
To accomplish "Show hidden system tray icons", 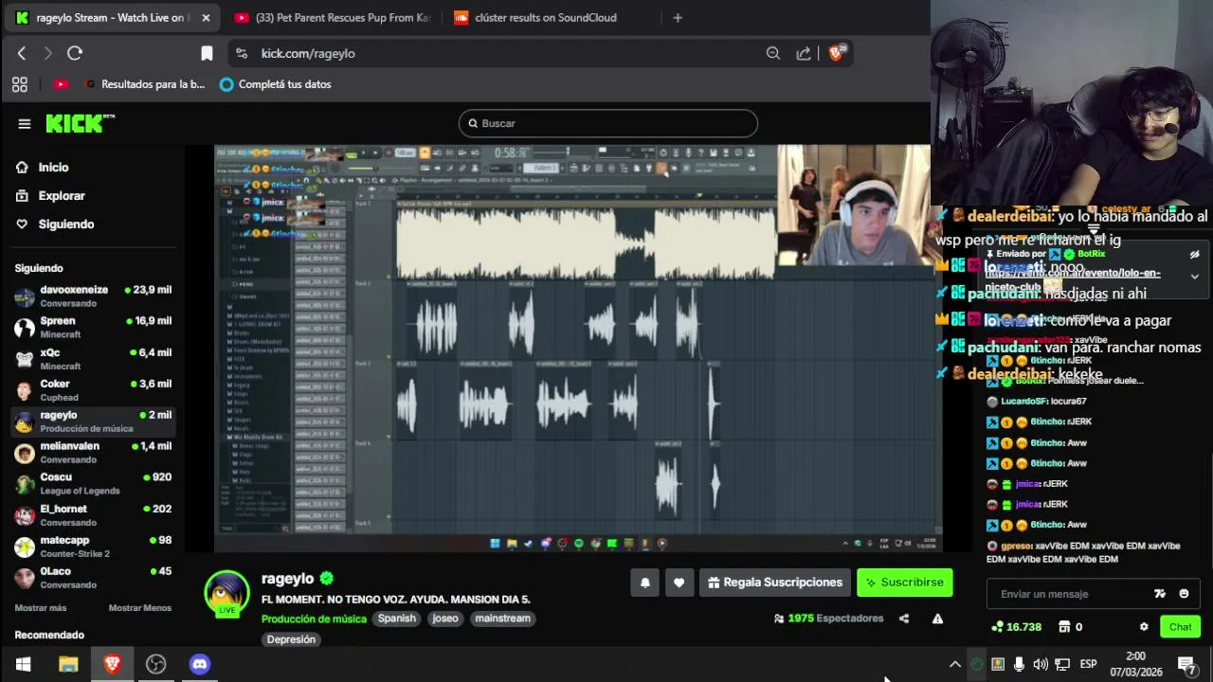I will [955, 664].
